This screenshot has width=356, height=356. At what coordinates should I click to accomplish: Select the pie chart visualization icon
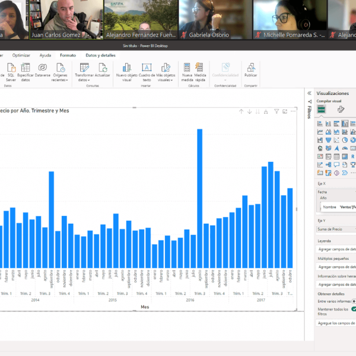coord(345,140)
